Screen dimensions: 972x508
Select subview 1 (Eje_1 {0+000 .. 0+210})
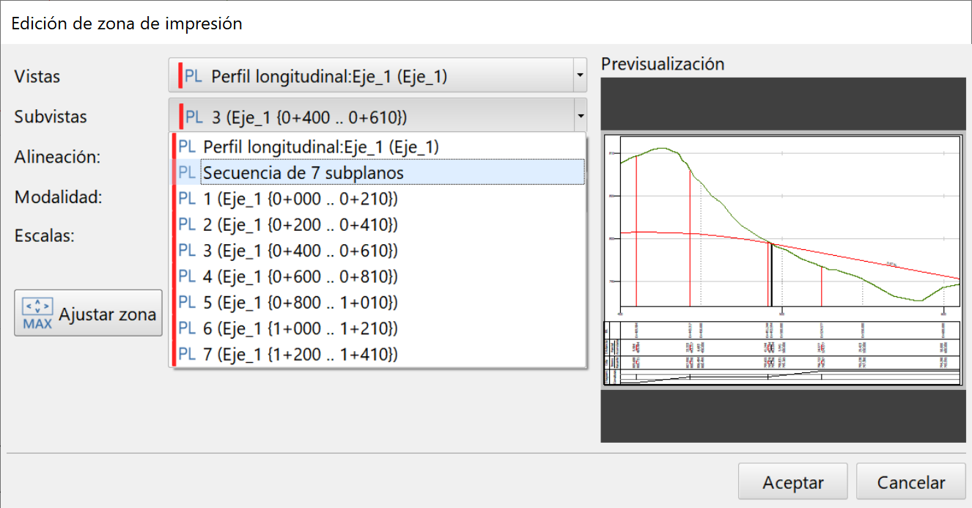(378, 199)
